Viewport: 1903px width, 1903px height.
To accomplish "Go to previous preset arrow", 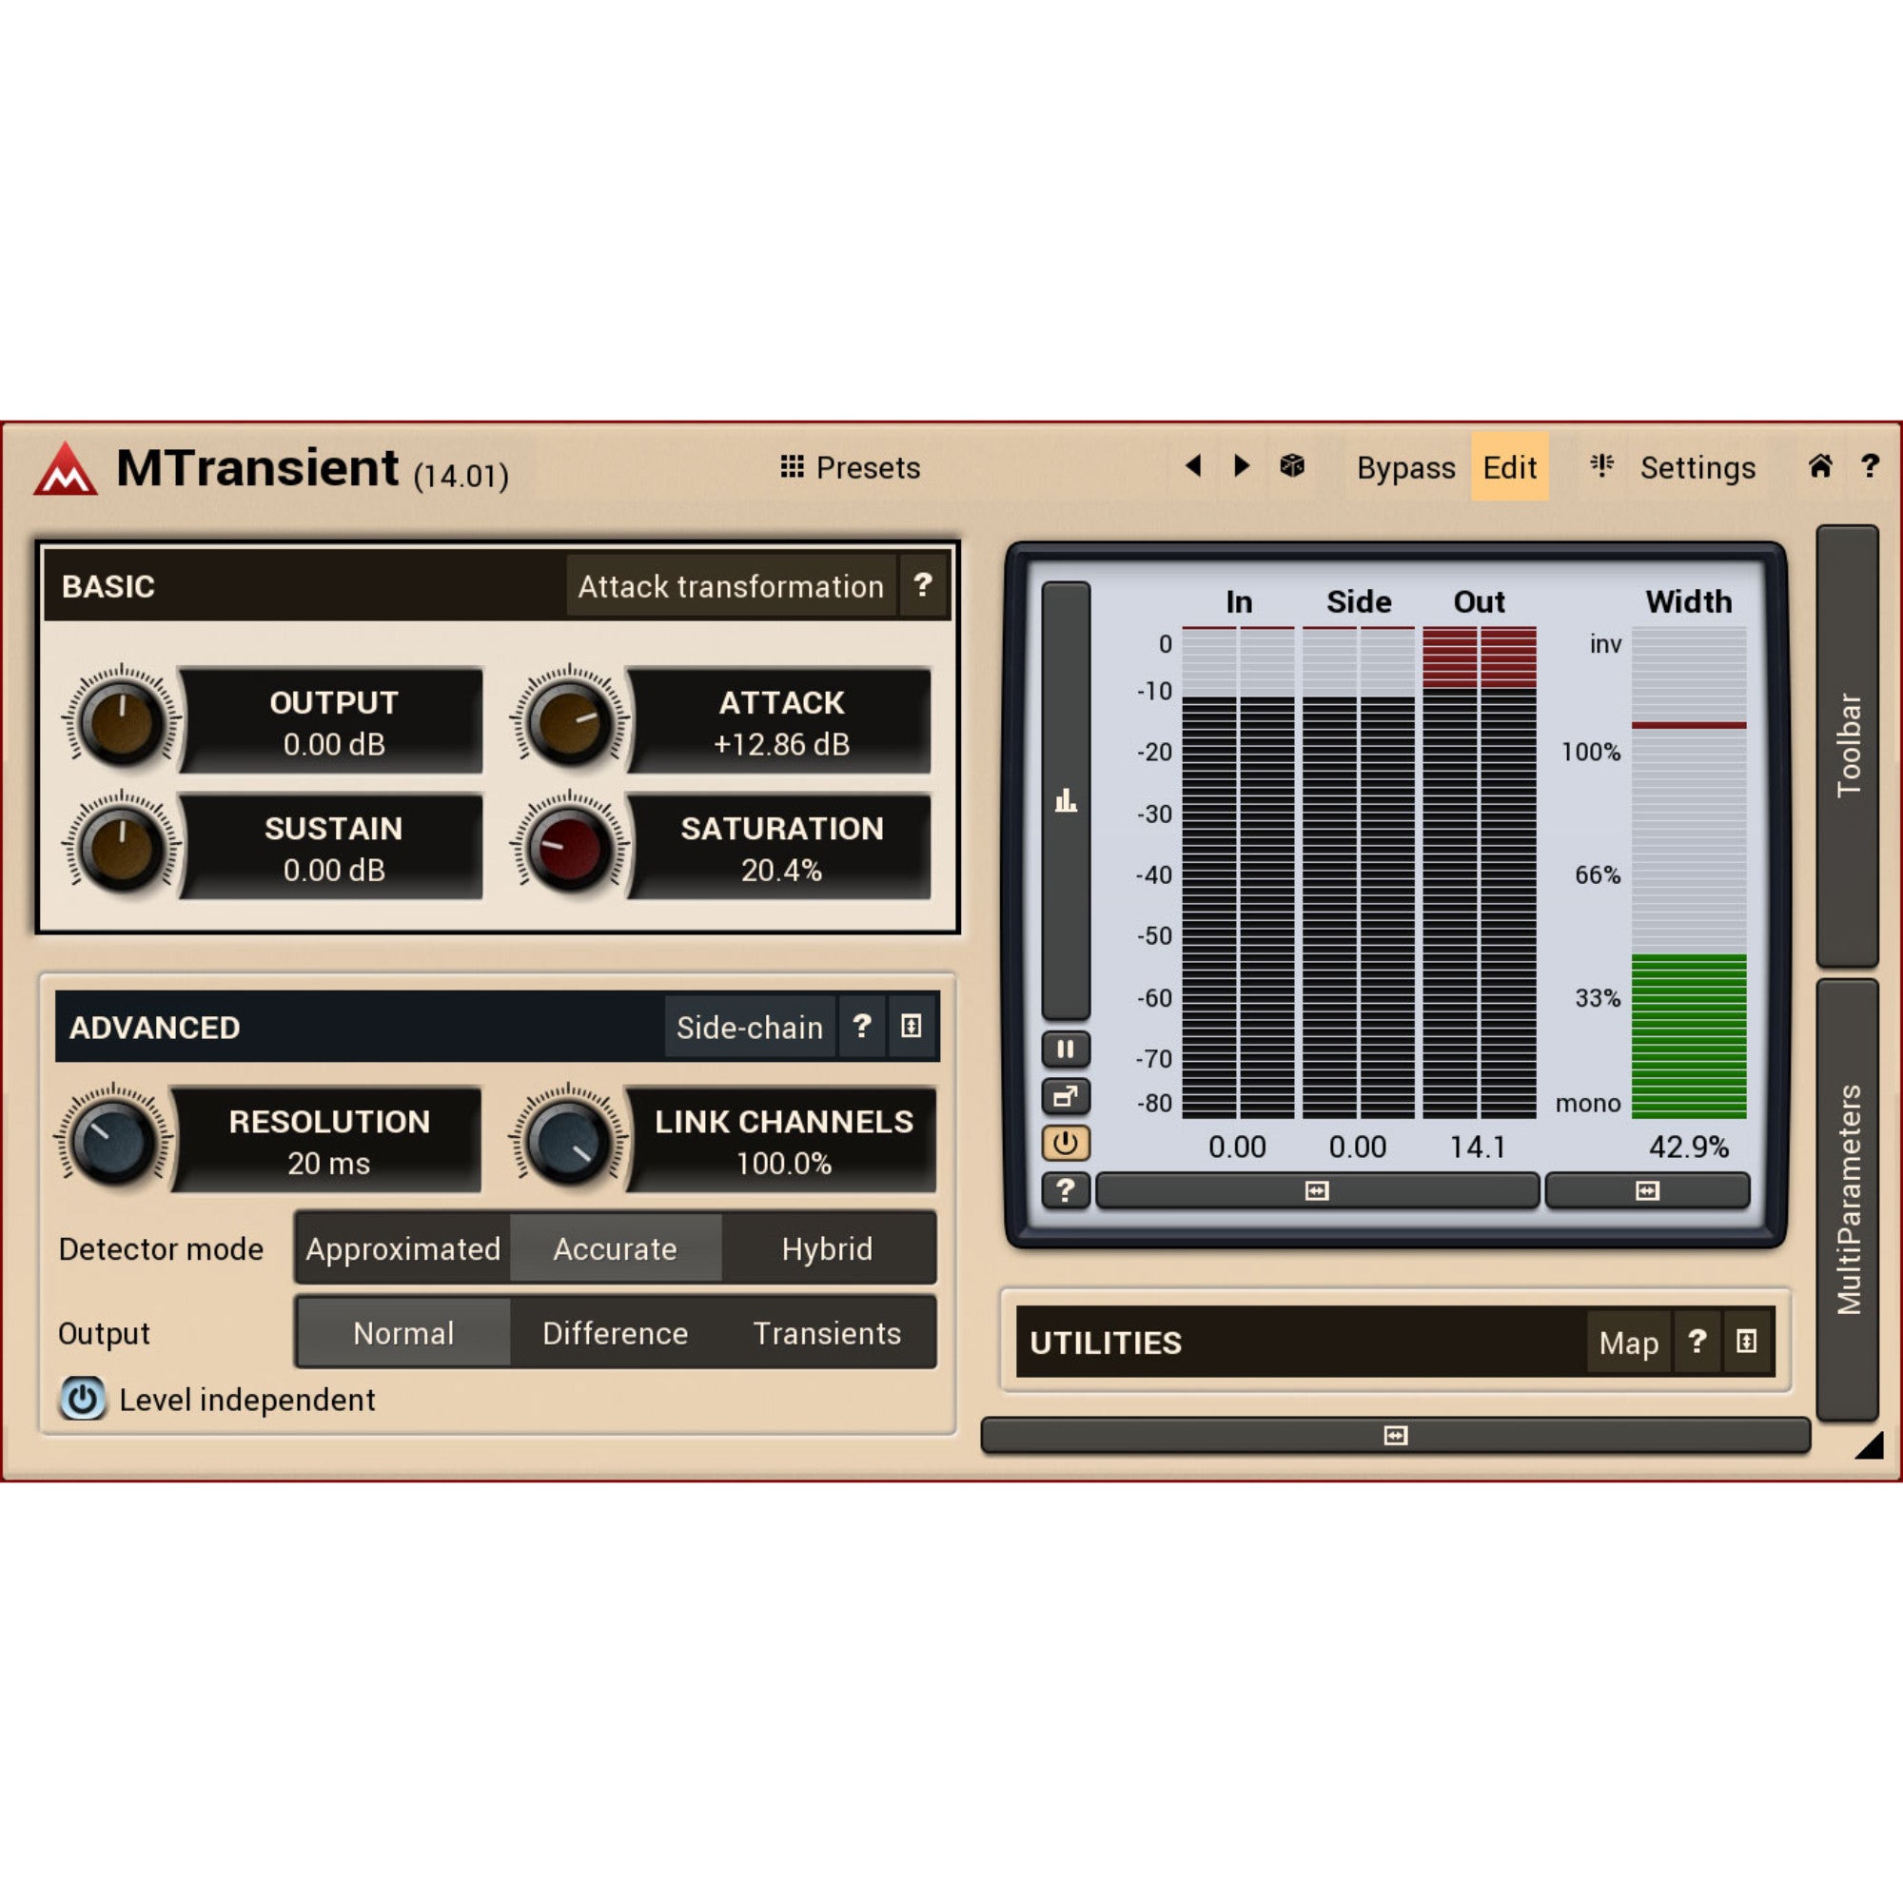I will click(x=1194, y=466).
